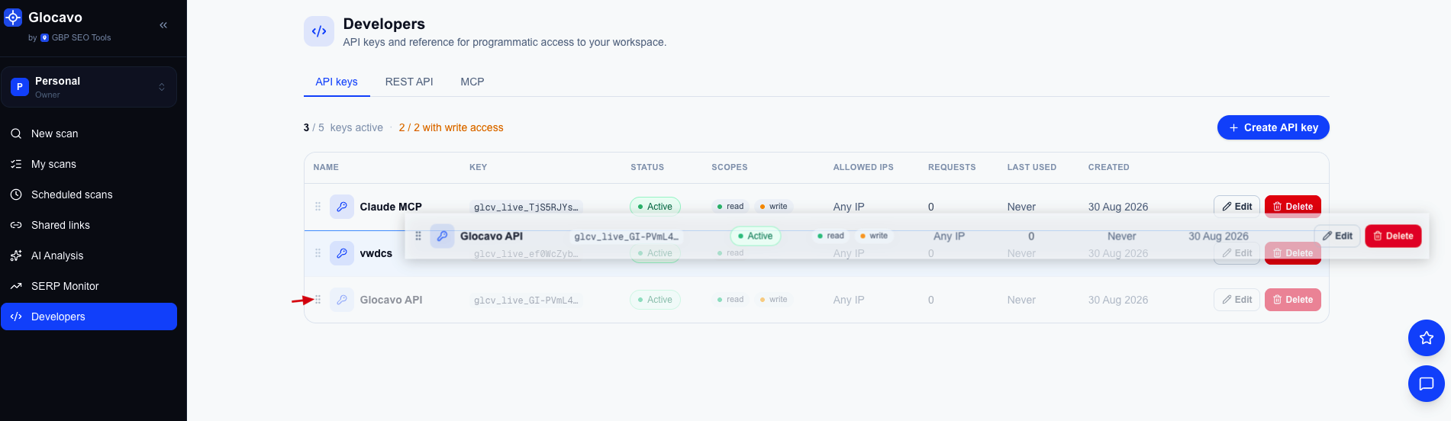Screen dimensions: 1451x421
Task: Click Claude MCP's write scope badge
Action: coord(773,207)
